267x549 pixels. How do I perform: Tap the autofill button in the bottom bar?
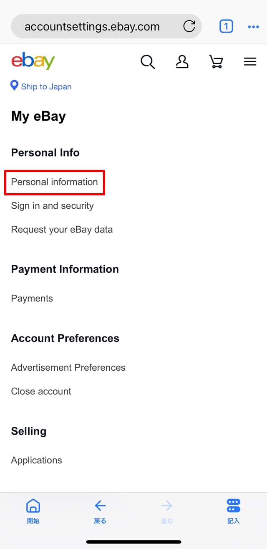pos(233,511)
